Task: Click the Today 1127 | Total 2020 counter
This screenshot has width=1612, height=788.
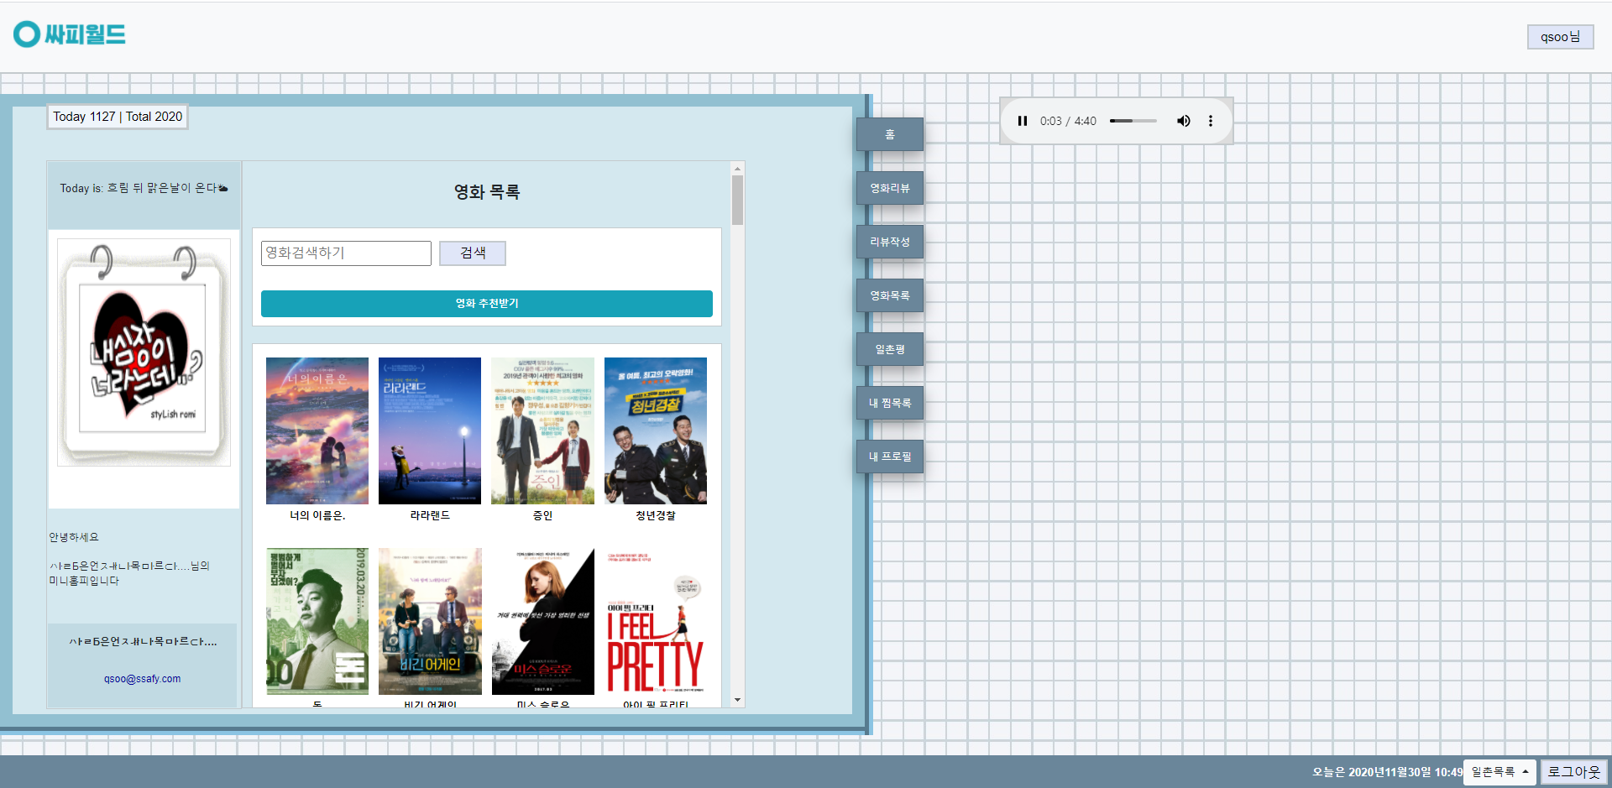Action: 118,117
